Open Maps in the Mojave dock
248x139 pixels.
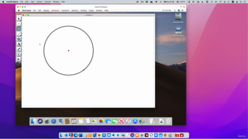[x=95, y=121]
